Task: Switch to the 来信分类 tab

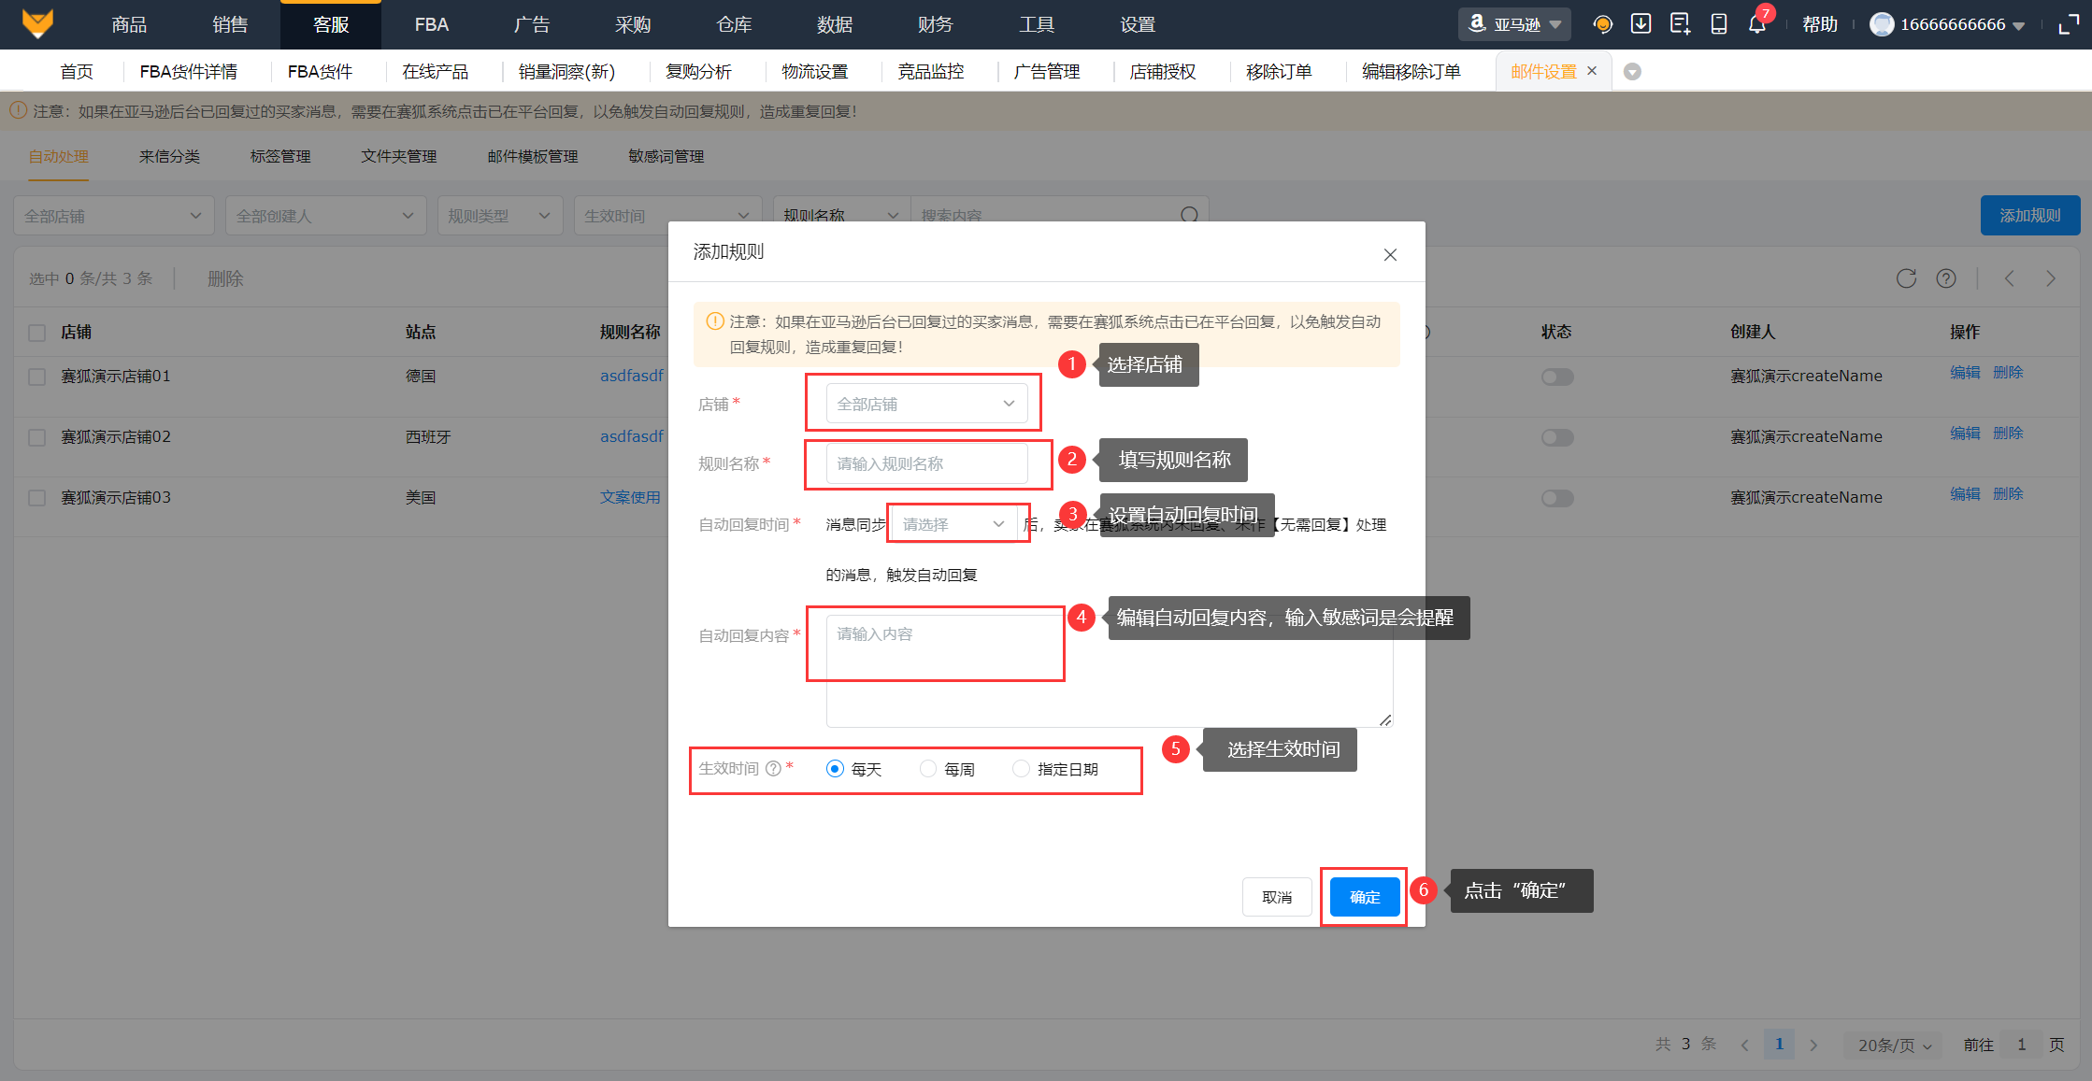Action: pyautogui.click(x=169, y=156)
